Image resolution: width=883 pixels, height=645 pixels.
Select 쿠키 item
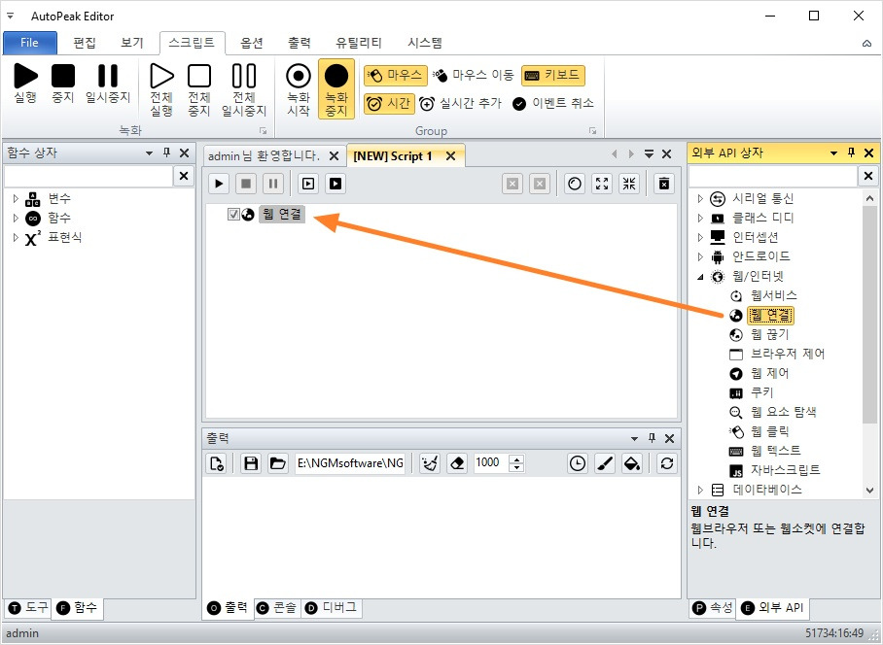761,392
